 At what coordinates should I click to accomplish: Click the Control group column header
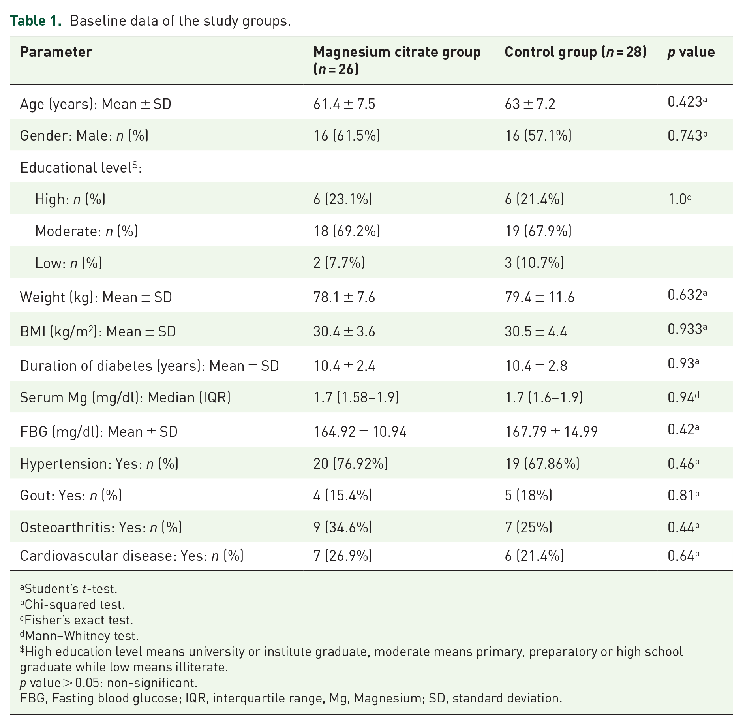576,52
